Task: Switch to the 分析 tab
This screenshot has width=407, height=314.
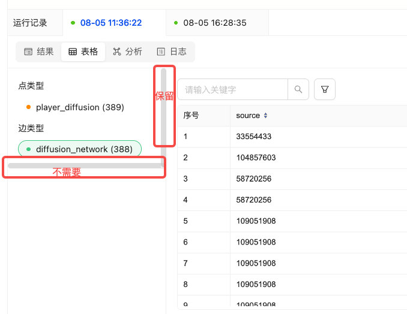Action: tap(127, 52)
